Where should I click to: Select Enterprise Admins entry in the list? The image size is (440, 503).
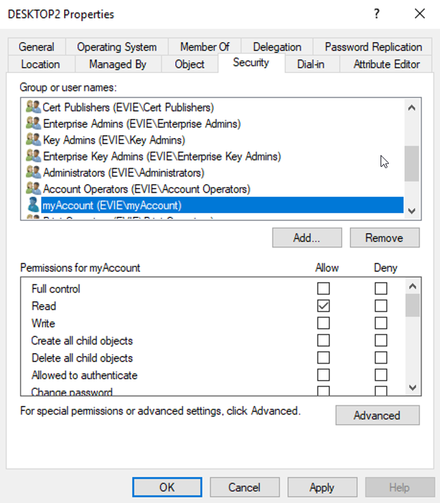pos(141,124)
